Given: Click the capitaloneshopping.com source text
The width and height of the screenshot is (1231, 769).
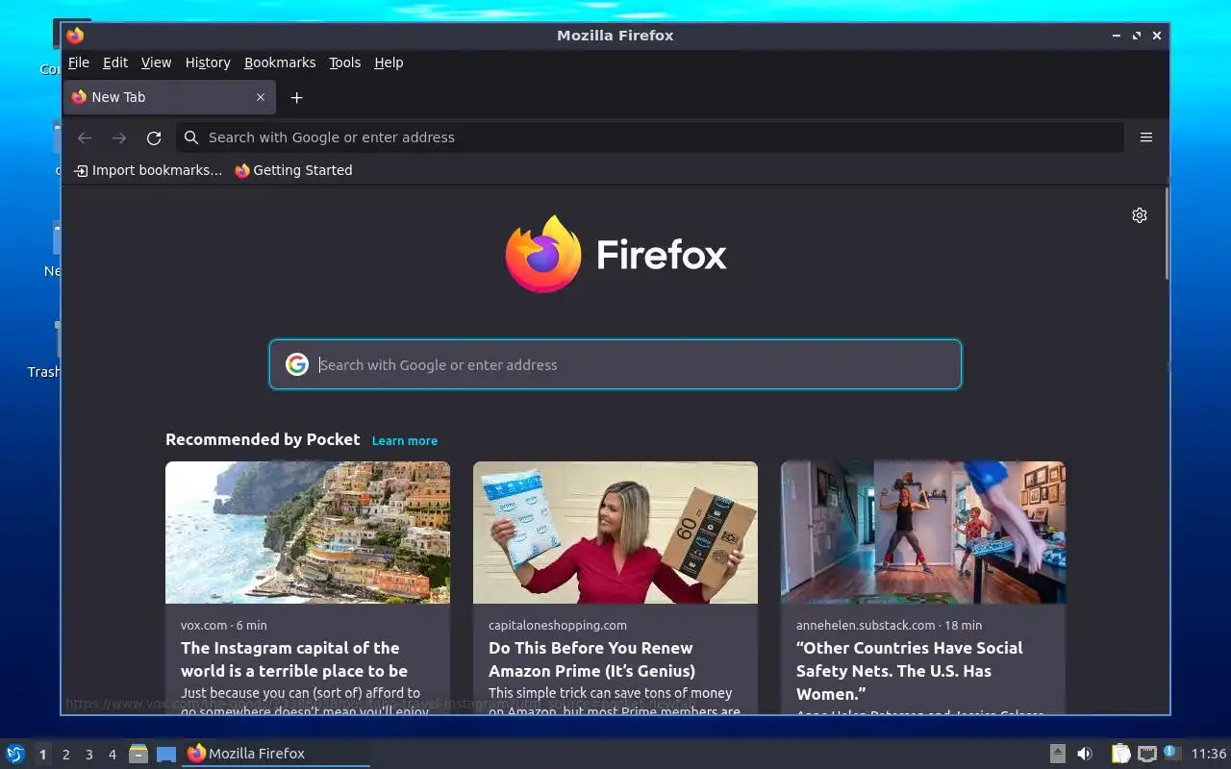Looking at the screenshot, I should (x=558, y=625).
